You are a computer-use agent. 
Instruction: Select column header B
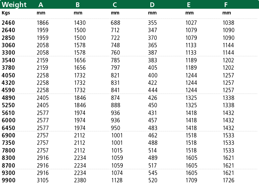[78, 5]
